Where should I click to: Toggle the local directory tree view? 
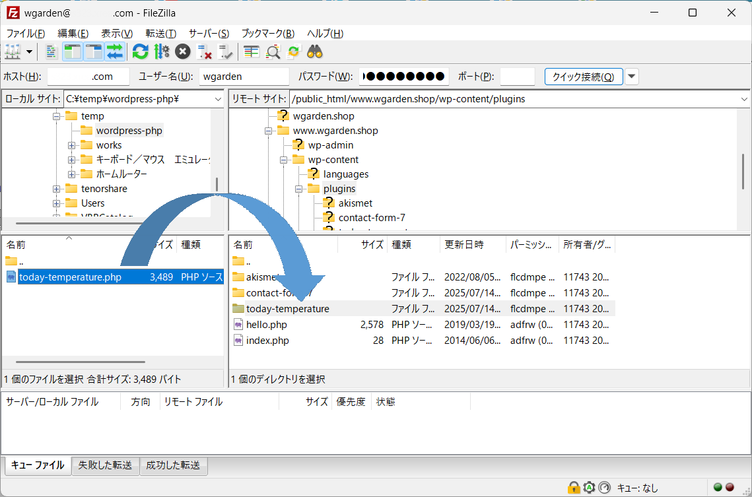73,51
